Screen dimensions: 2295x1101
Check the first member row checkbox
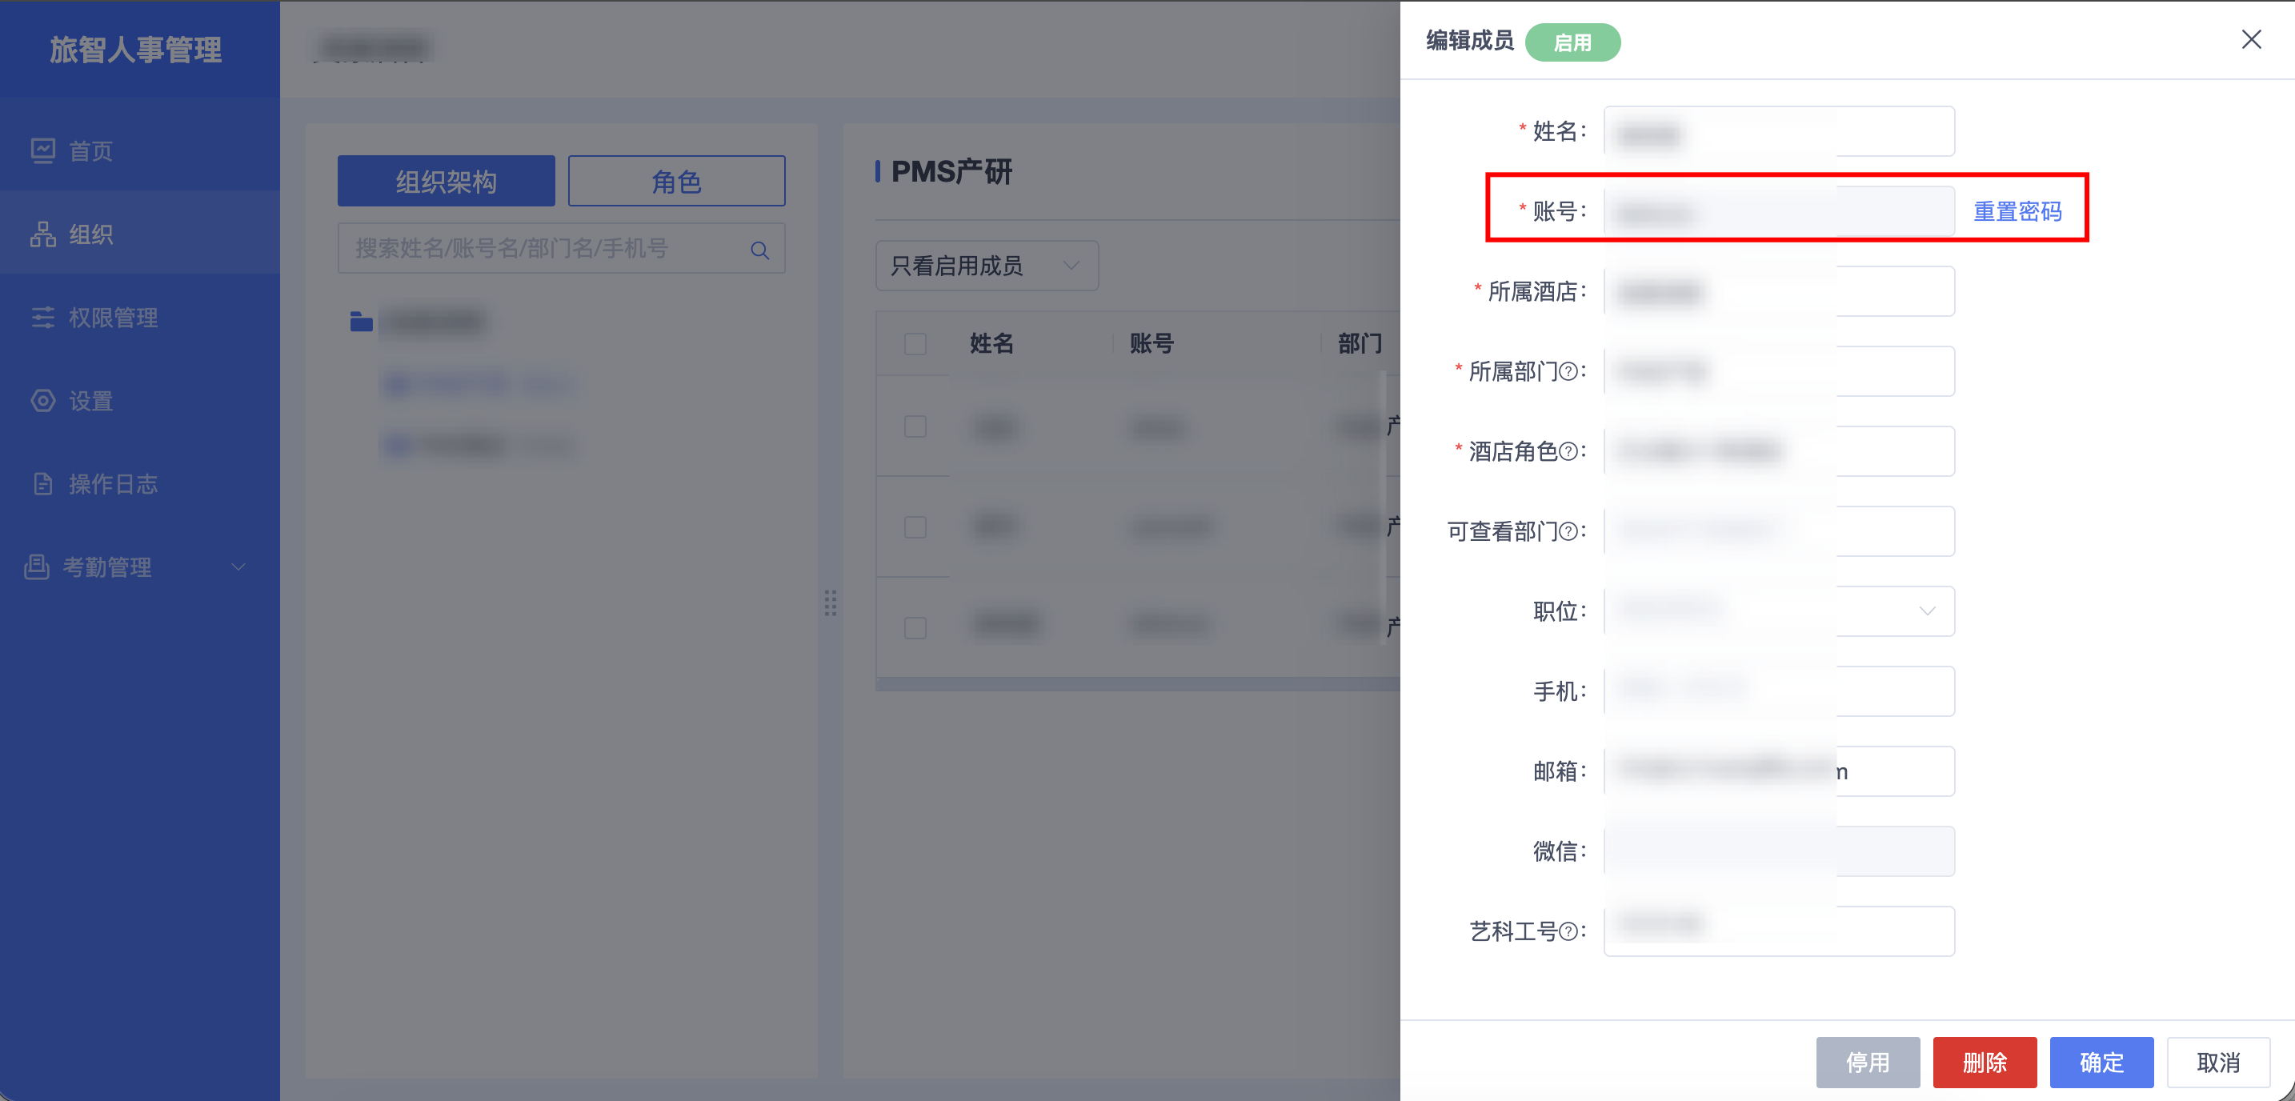915,426
